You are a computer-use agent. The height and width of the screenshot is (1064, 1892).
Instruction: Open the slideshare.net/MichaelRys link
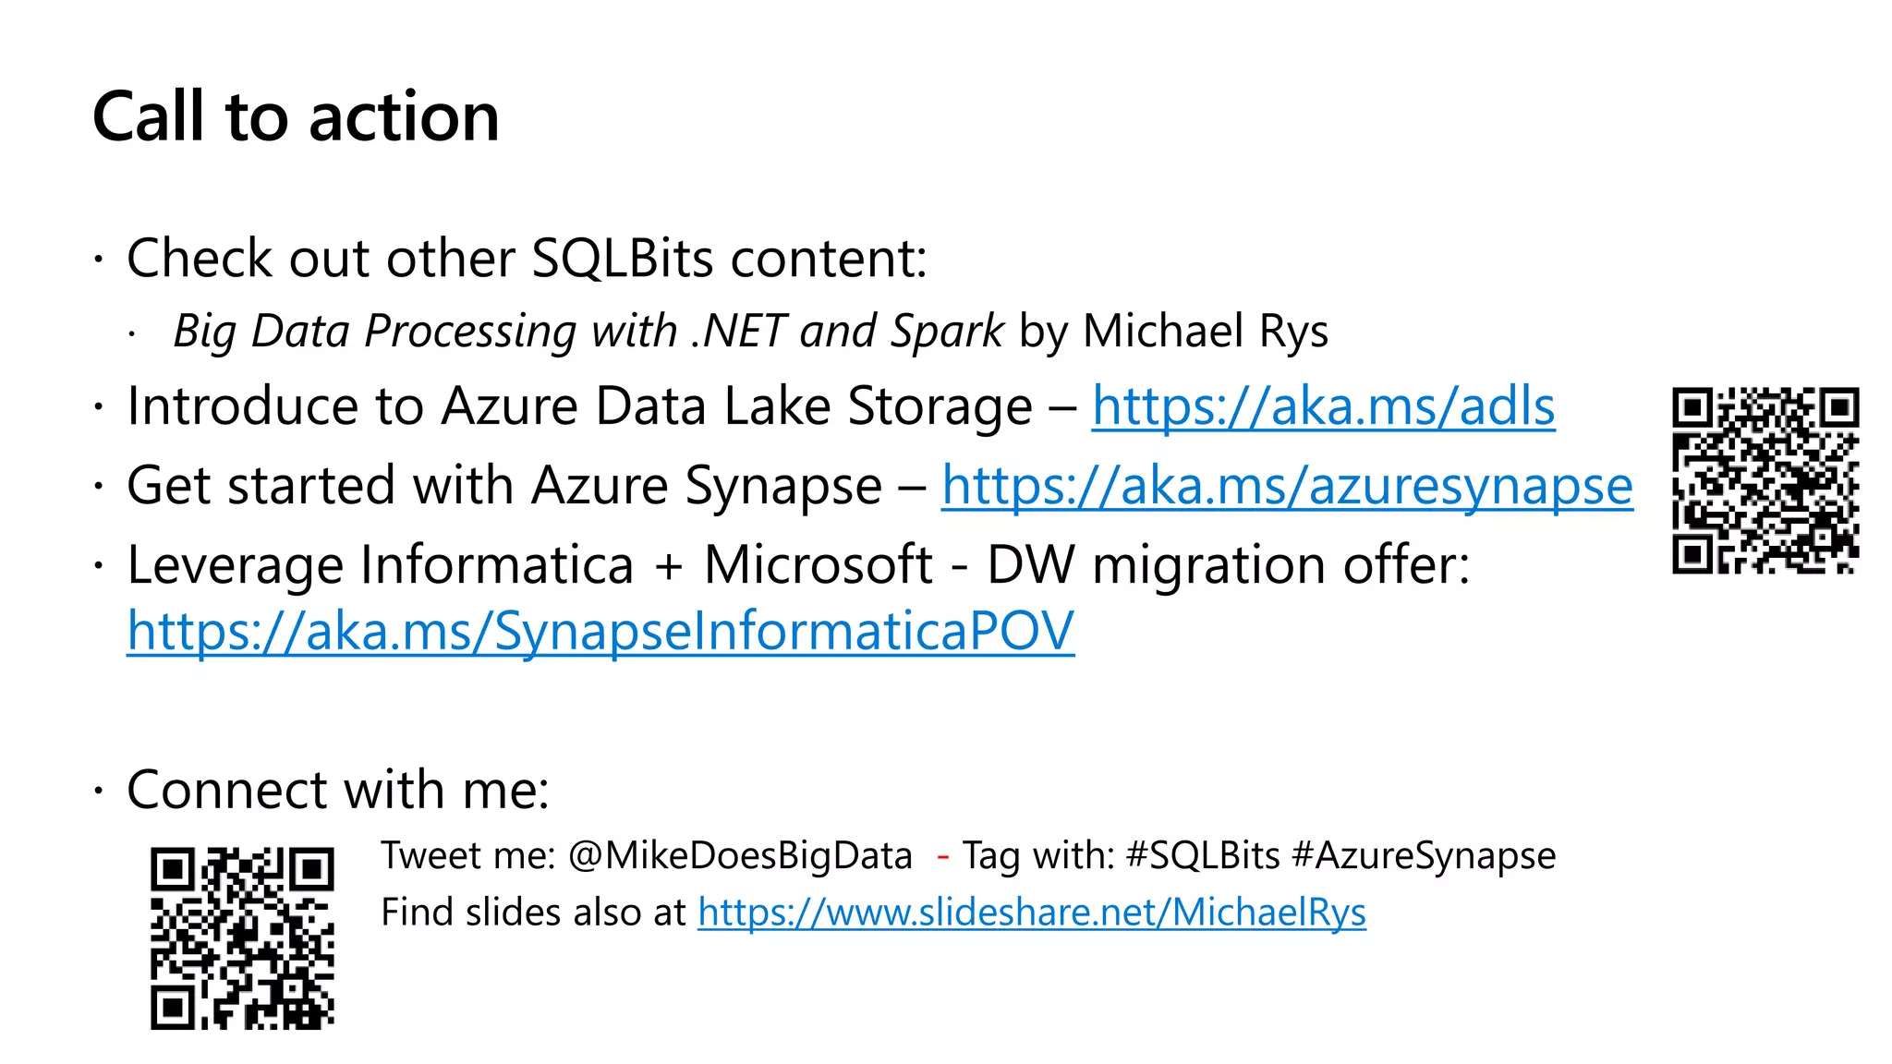click(1031, 913)
